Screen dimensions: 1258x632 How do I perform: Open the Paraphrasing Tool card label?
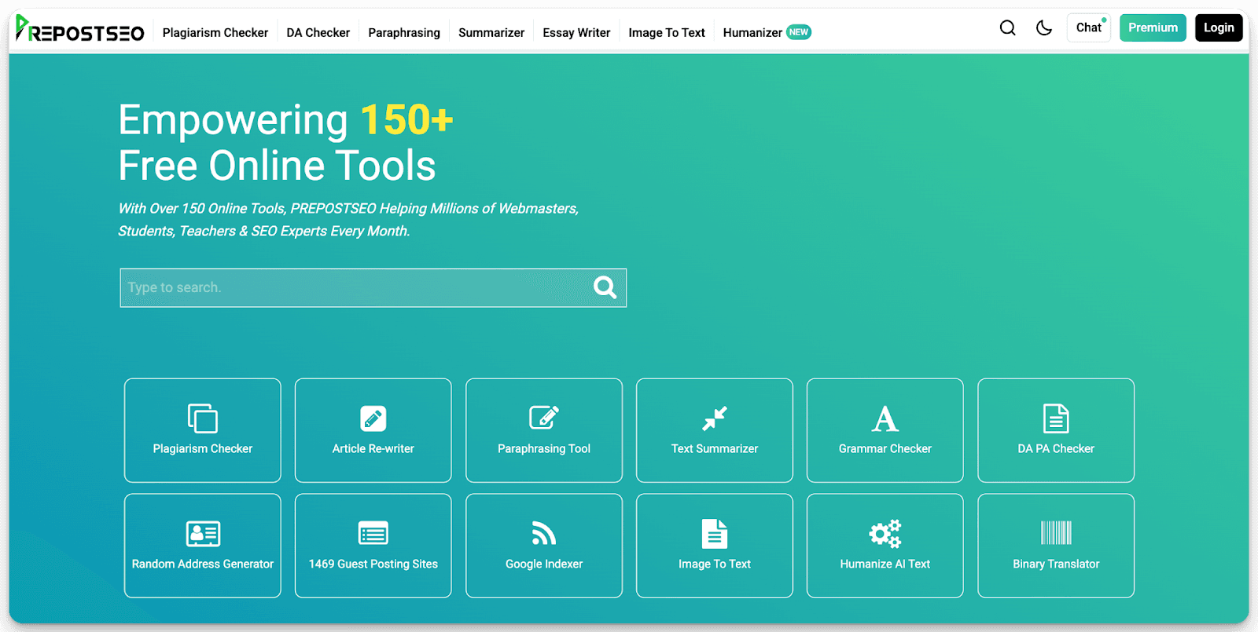(x=544, y=448)
